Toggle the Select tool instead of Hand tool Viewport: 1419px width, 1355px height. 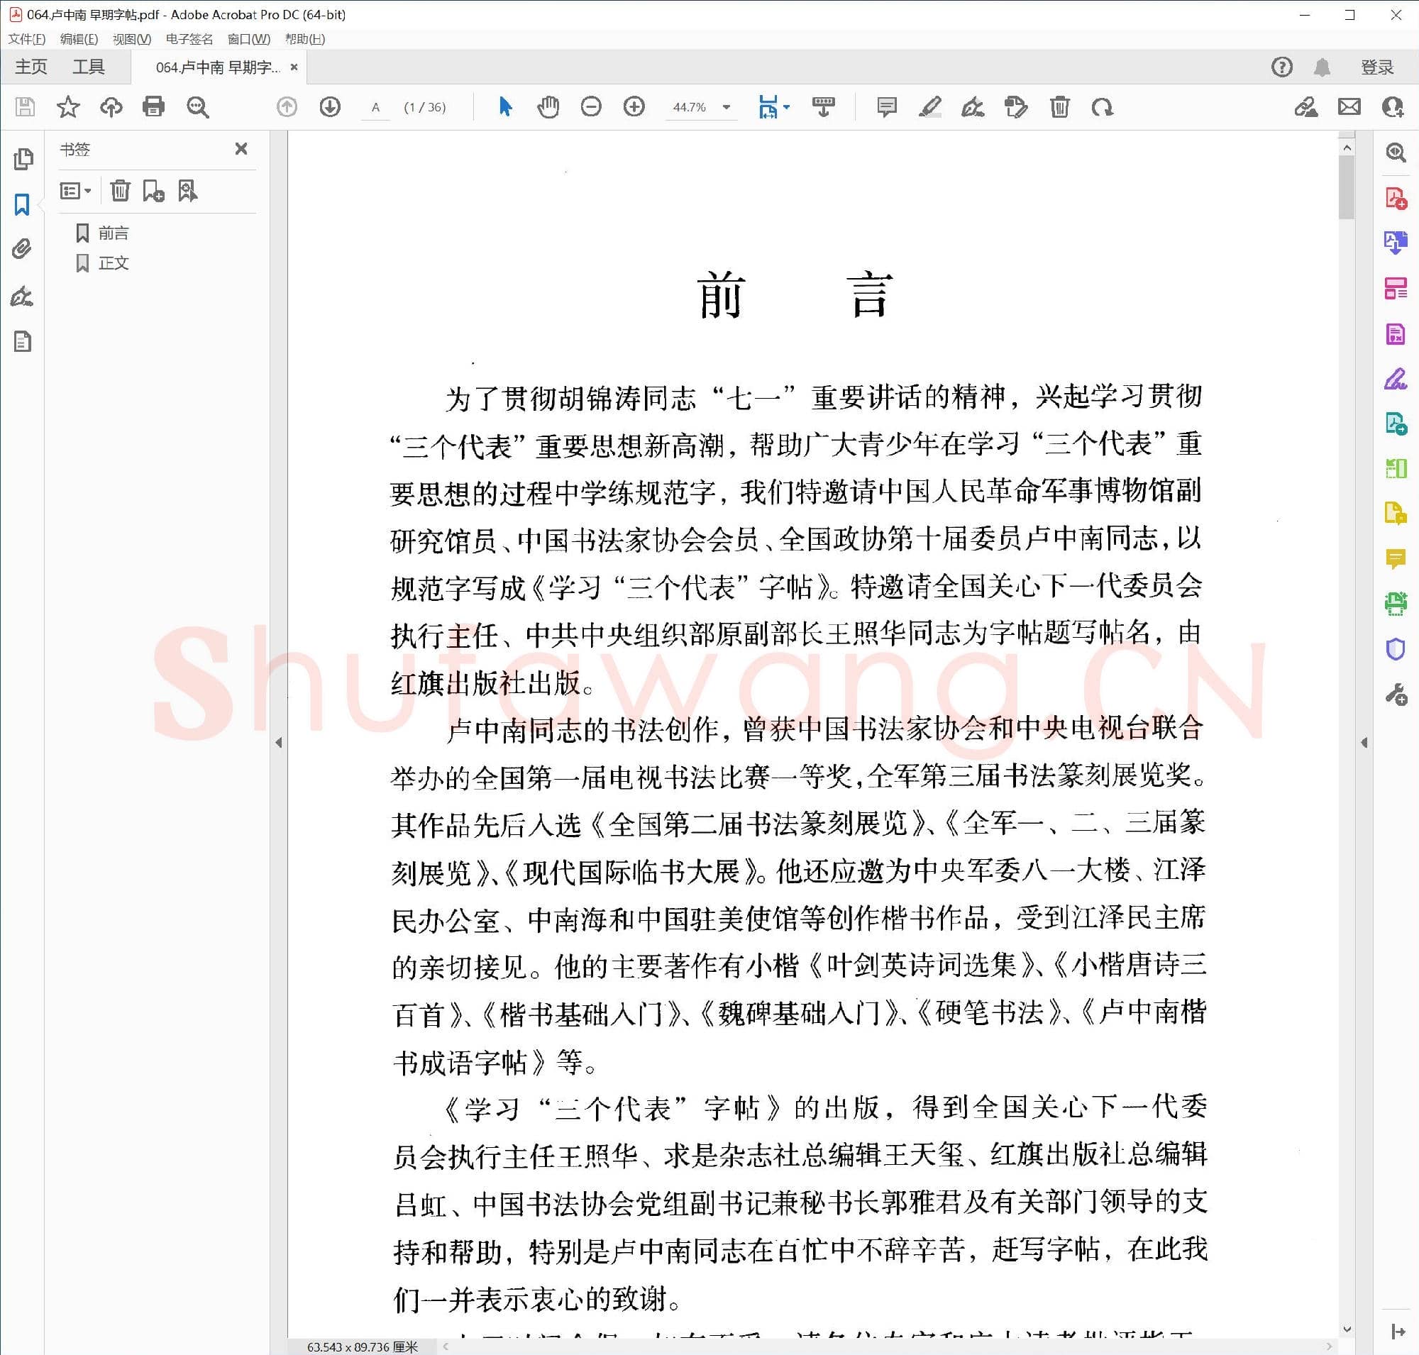506,107
